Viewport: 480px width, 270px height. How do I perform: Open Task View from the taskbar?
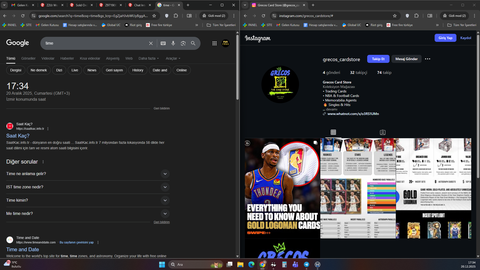coord(229,264)
